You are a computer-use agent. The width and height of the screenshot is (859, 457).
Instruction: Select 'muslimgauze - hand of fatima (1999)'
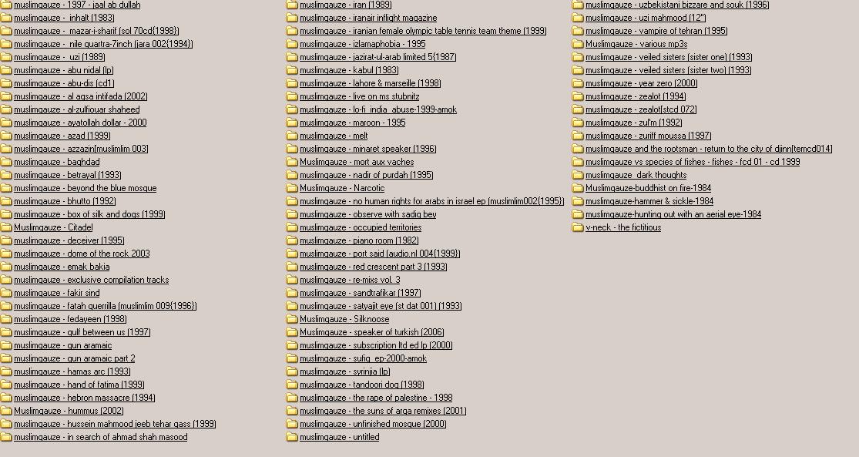pyautogui.click(x=79, y=385)
